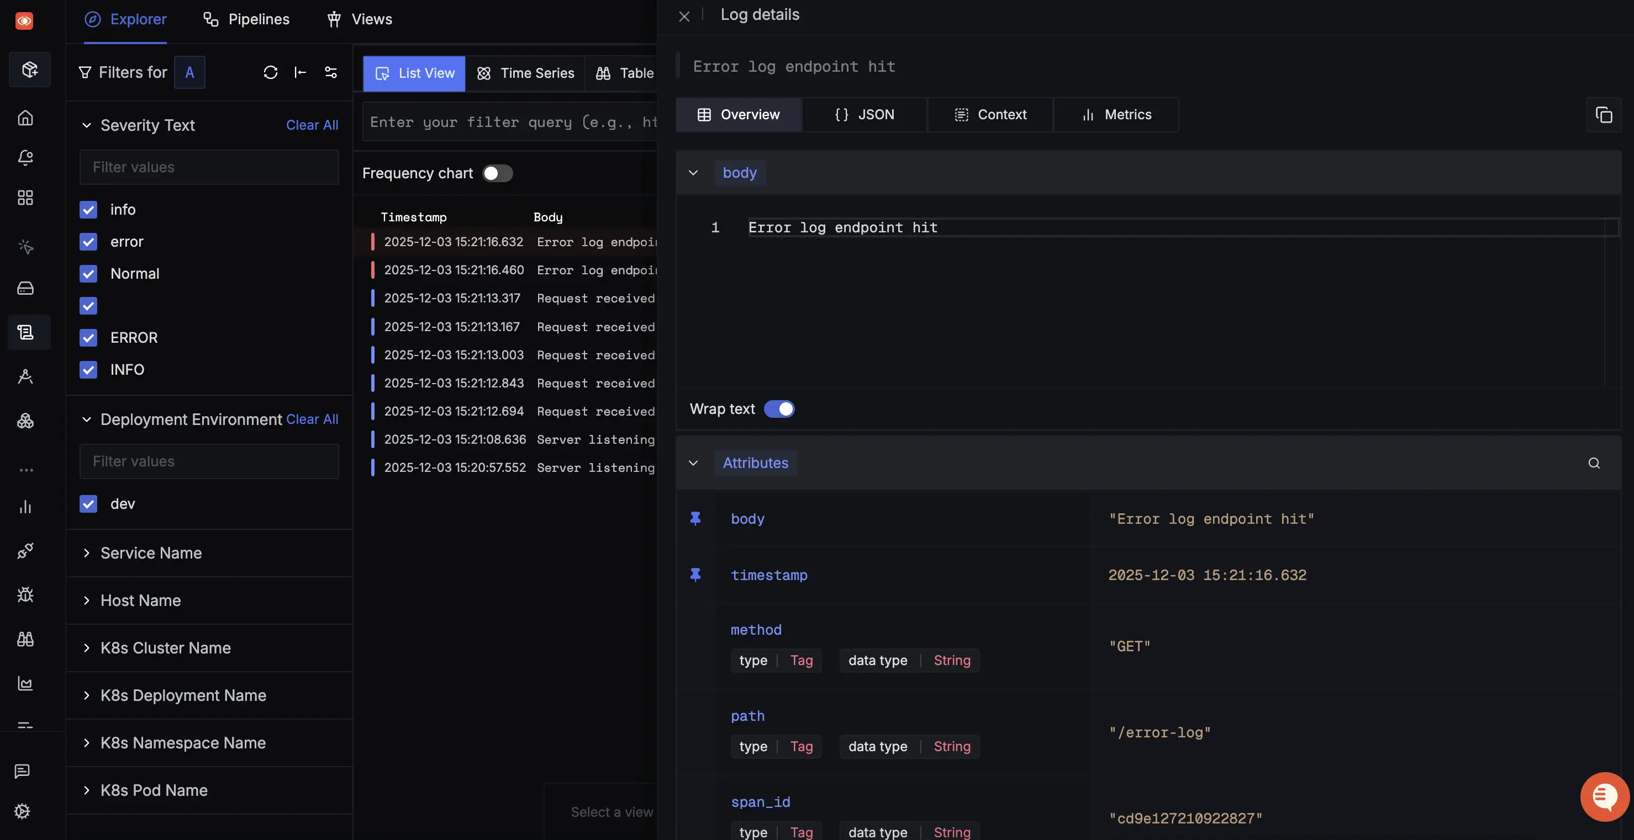Refresh the filter results with the sync icon
This screenshot has width=1634, height=840.
click(271, 72)
